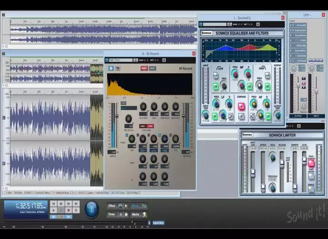The width and height of the screenshot is (328, 239).
Task: Click the IR Reverb SAVE button
Action: [153, 68]
